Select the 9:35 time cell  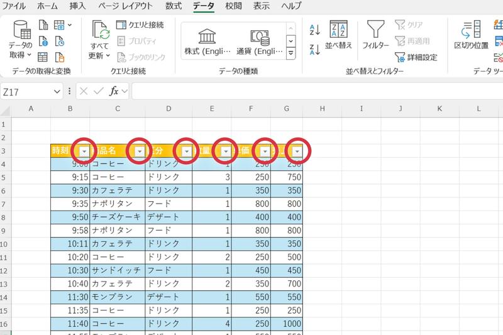[x=70, y=204]
